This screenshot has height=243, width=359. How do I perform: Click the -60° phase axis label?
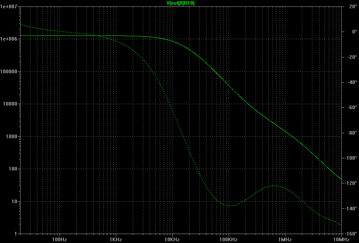coord(352,107)
